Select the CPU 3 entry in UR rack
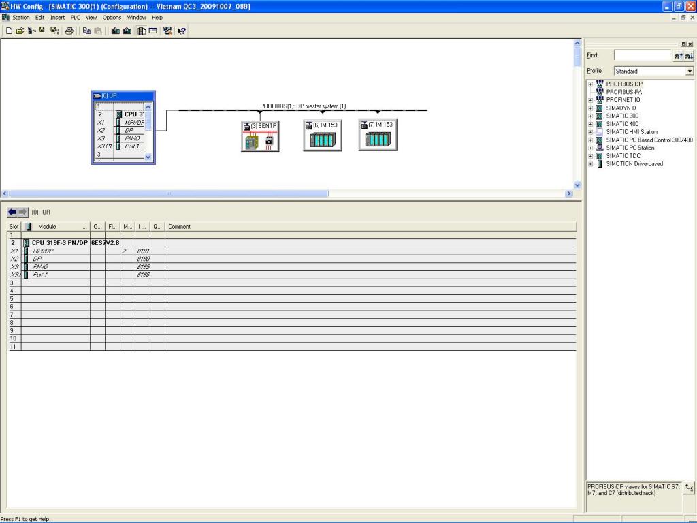697x523 pixels. click(133, 114)
